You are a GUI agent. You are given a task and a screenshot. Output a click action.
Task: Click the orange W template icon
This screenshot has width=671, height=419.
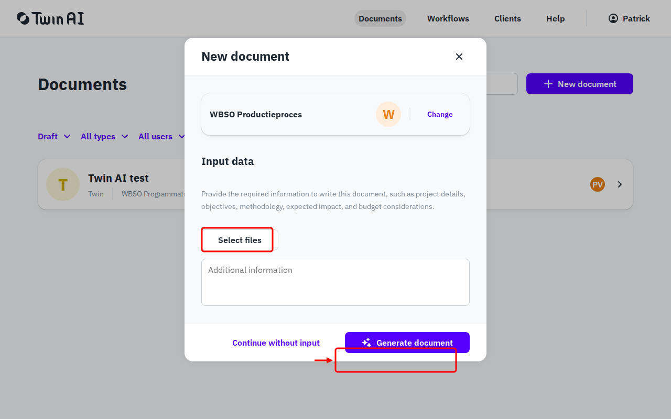tap(388, 114)
